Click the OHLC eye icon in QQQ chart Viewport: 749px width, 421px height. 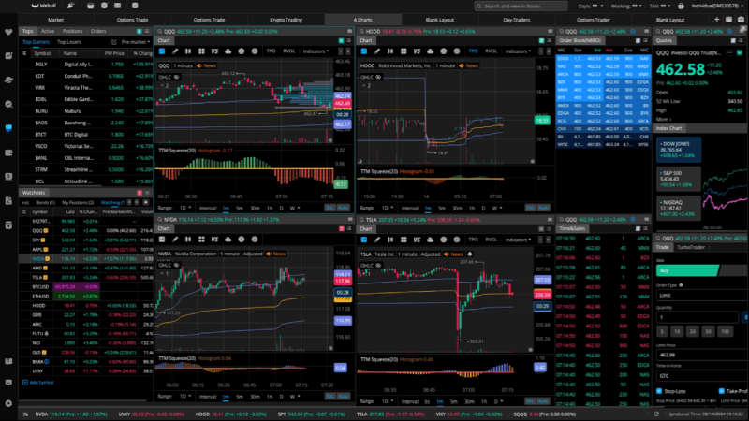pyautogui.click(x=177, y=77)
